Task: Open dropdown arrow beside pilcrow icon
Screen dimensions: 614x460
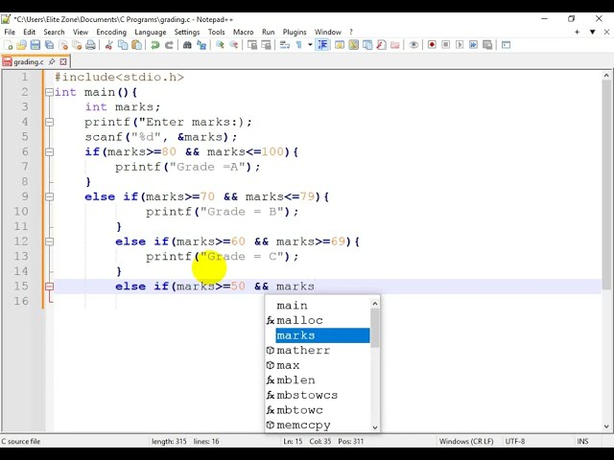Action: click(x=310, y=45)
